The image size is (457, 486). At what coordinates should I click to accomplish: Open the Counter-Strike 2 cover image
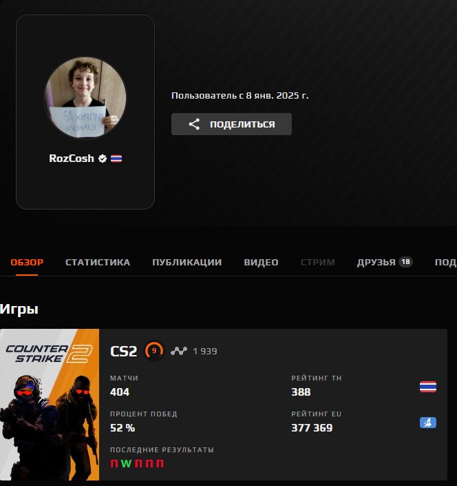[50, 405]
